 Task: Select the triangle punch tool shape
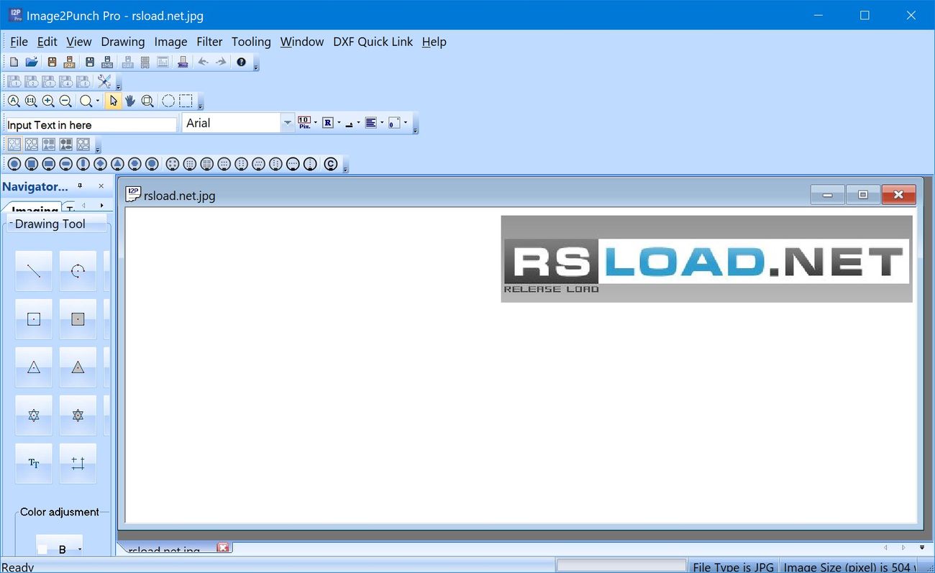117,164
